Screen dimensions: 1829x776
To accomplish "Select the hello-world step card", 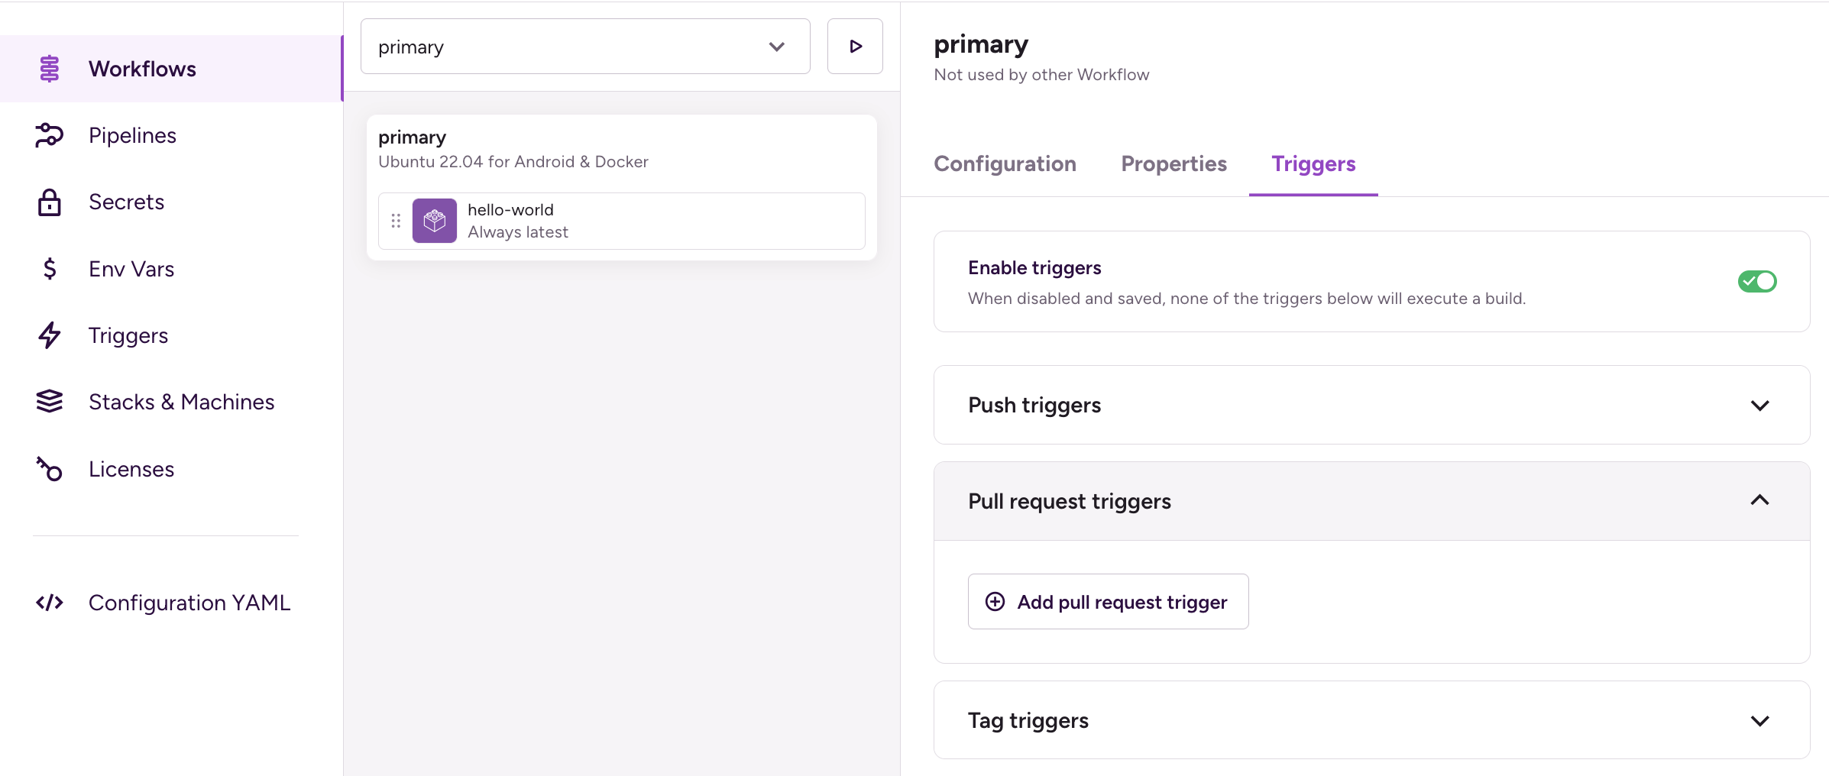I will [621, 221].
